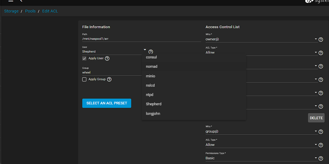Collapse the User dropdown arrow

pyautogui.click(x=145, y=49)
